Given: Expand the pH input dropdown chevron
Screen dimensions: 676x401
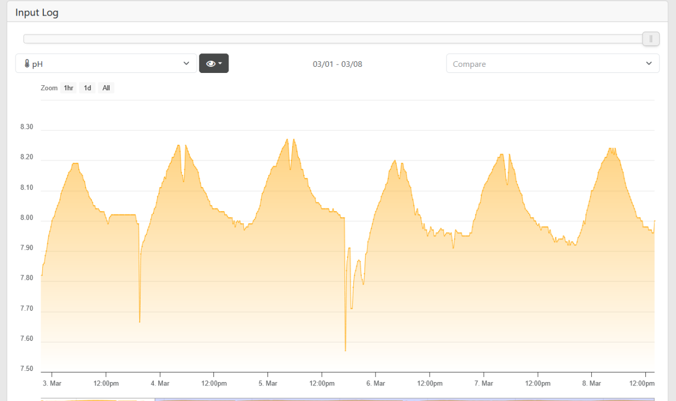Looking at the screenshot, I should point(186,63).
